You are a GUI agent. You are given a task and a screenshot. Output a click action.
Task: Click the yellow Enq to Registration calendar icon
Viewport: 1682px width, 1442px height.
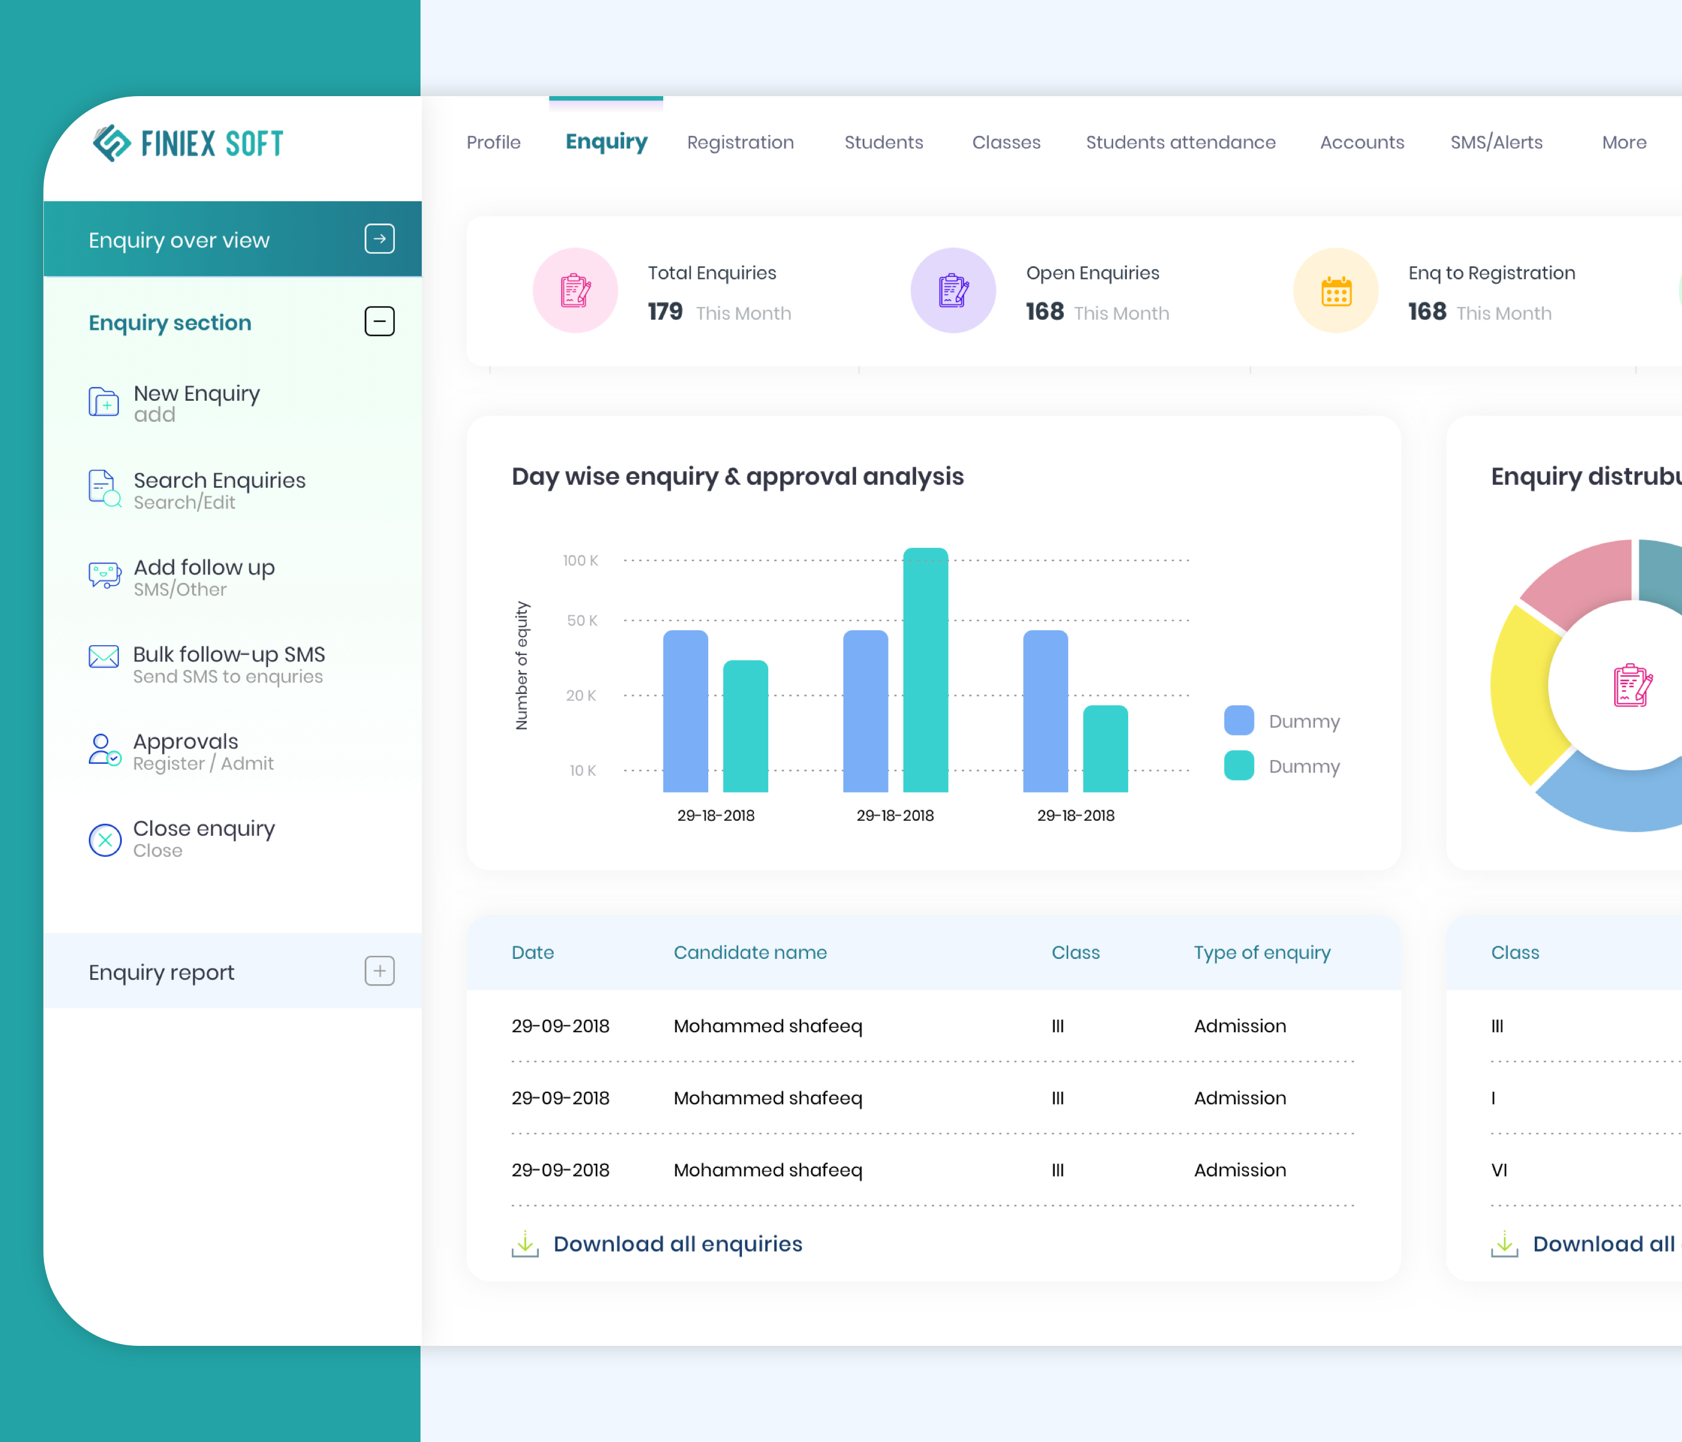click(1335, 291)
